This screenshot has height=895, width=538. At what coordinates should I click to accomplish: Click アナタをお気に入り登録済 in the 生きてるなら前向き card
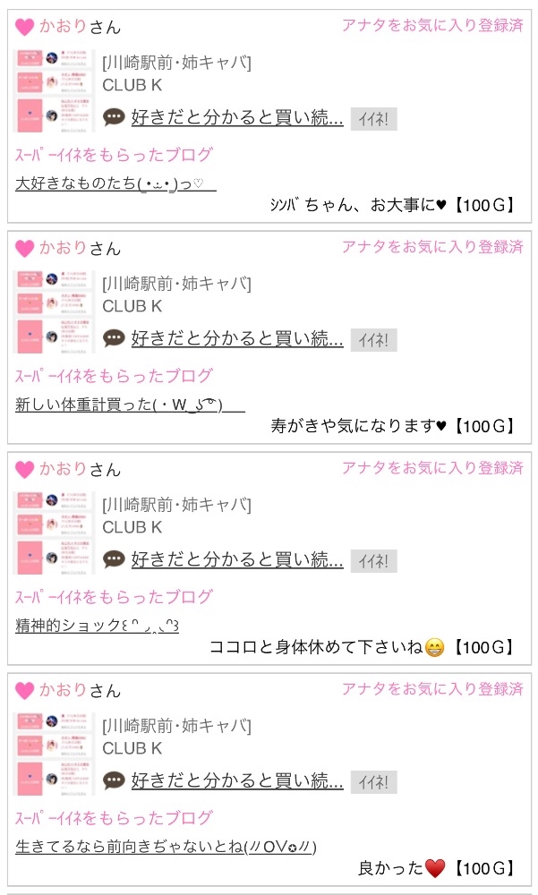[431, 689]
